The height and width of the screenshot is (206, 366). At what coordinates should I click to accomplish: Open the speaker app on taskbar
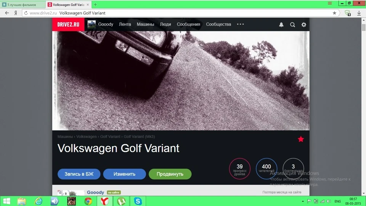55,201
